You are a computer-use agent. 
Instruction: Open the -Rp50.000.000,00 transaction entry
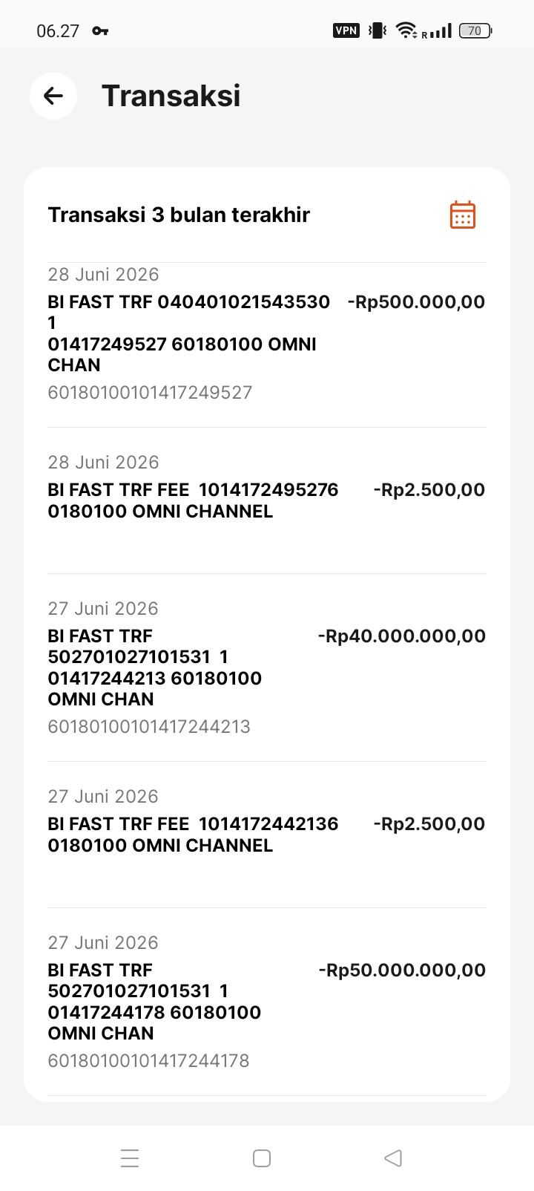267,1002
